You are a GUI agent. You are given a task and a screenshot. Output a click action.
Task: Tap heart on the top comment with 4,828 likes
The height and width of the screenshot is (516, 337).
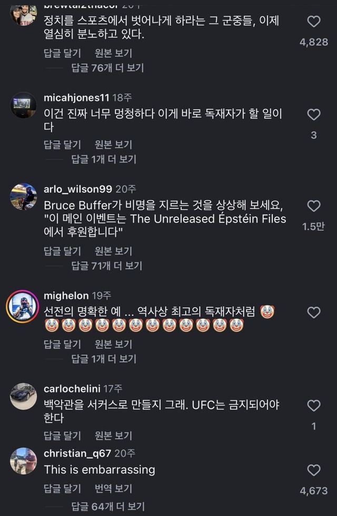[x=314, y=22]
